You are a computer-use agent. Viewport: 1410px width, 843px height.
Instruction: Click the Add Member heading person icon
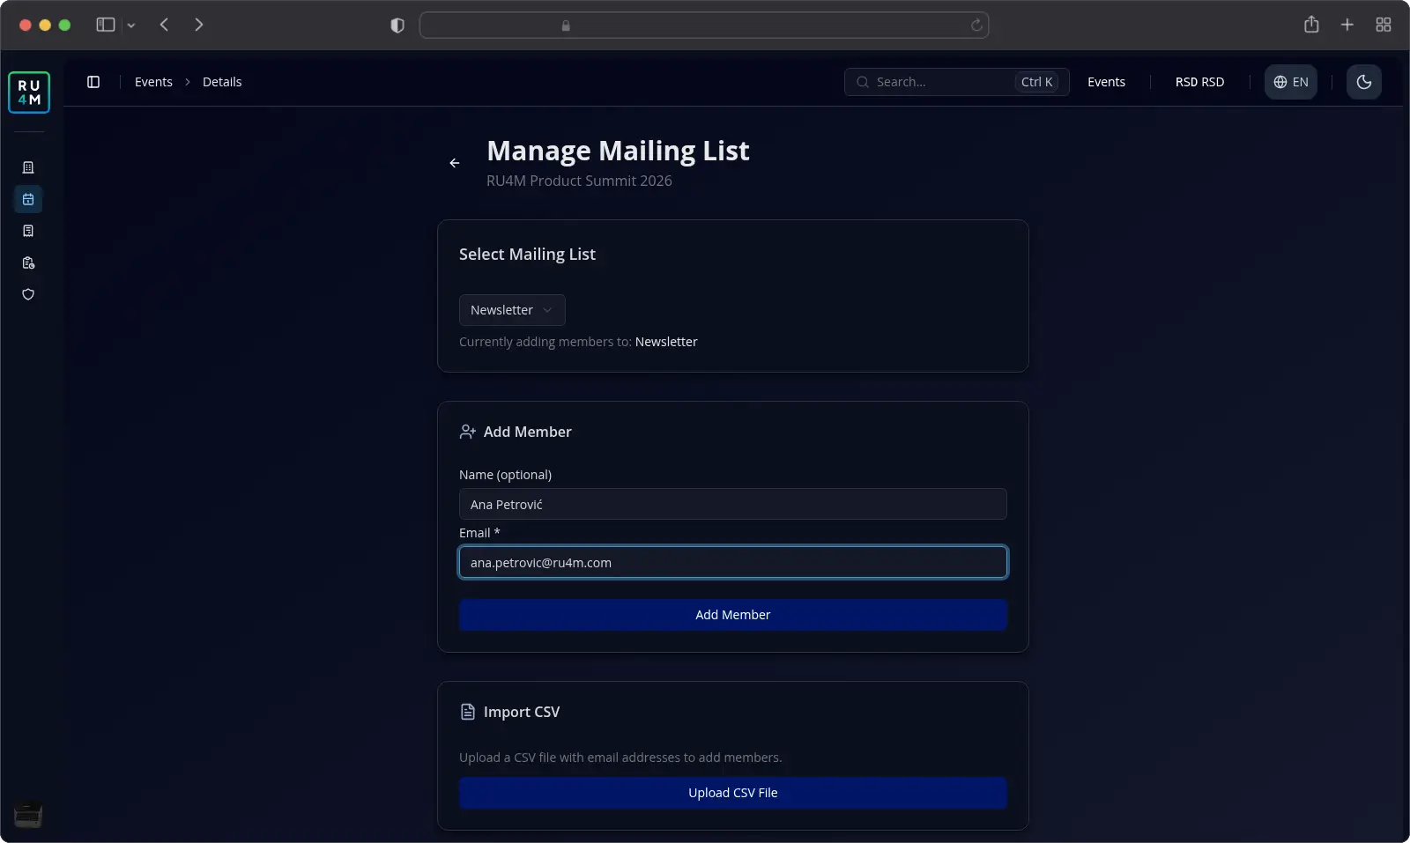(468, 432)
